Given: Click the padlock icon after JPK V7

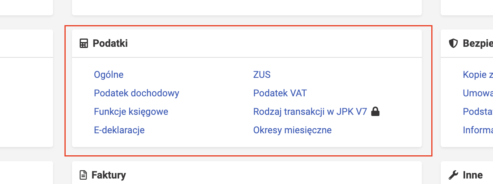Looking at the screenshot, I should (x=376, y=112).
